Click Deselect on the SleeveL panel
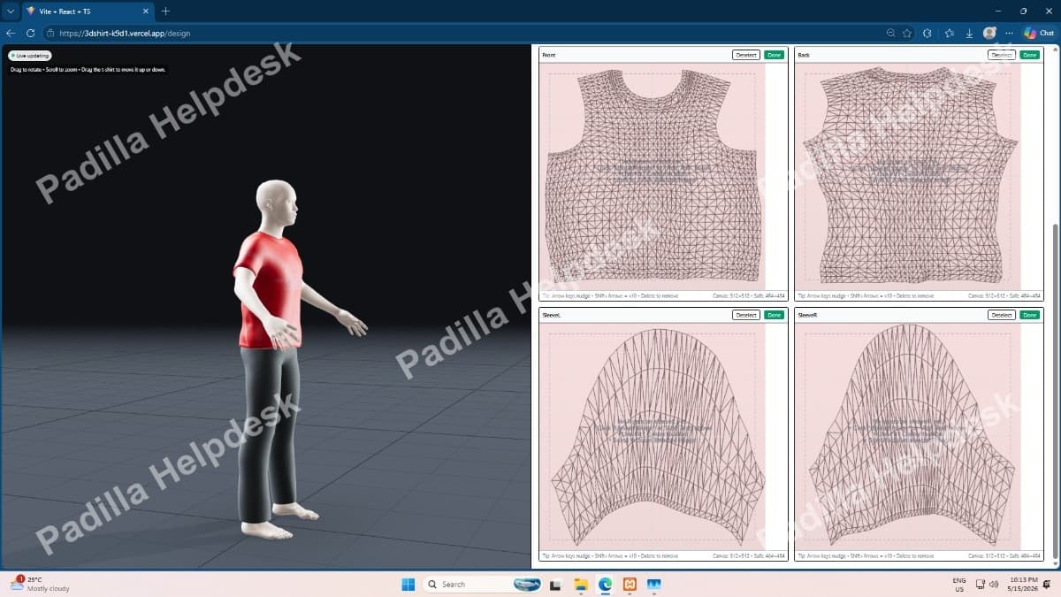The width and height of the screenshot is (1061, 597). pyautogui.click(x=746, y=315)
